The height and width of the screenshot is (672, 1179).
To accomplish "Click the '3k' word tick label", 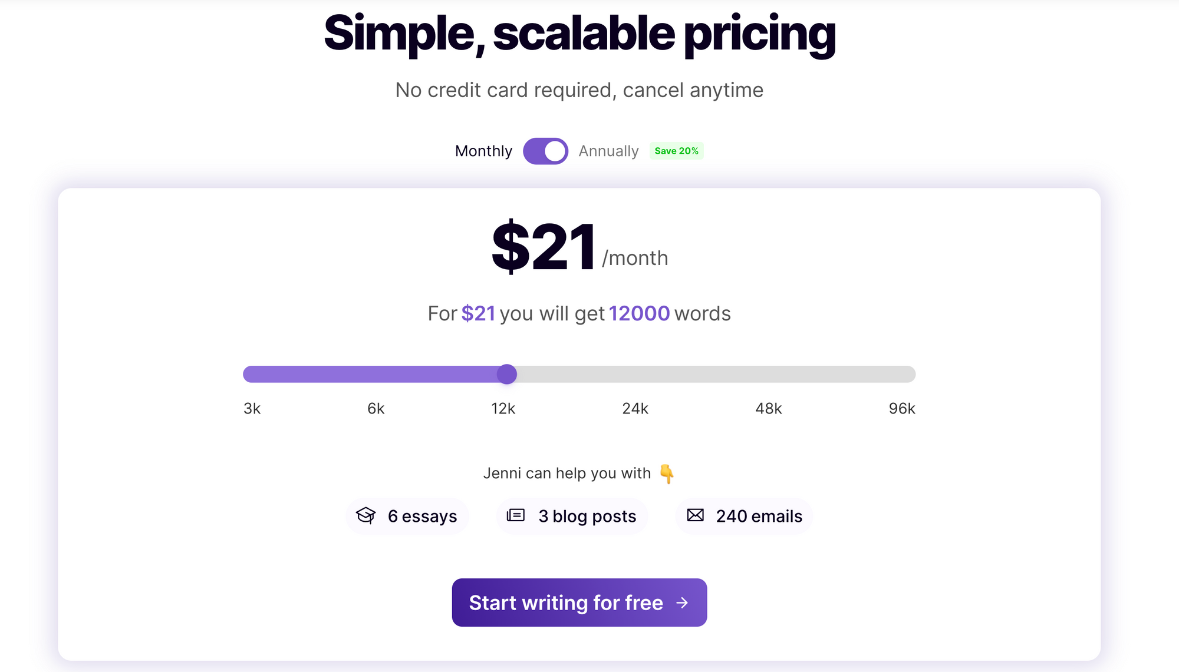I will tap(252, 408).
